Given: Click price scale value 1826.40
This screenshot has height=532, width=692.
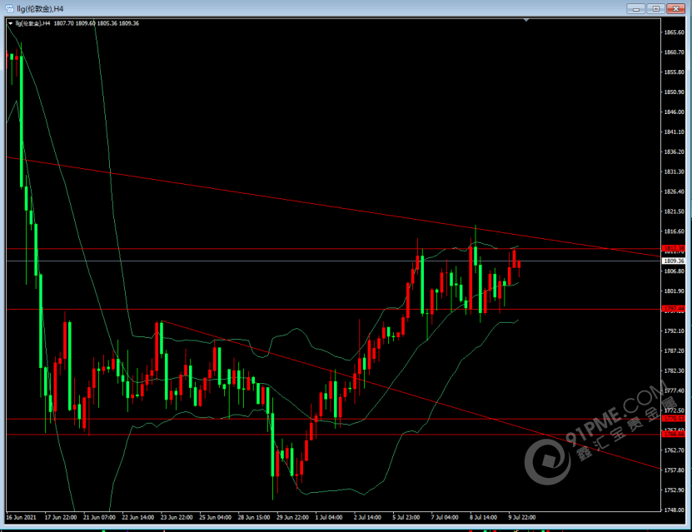Looking at the screenshot, I should (x=674, y=191).
